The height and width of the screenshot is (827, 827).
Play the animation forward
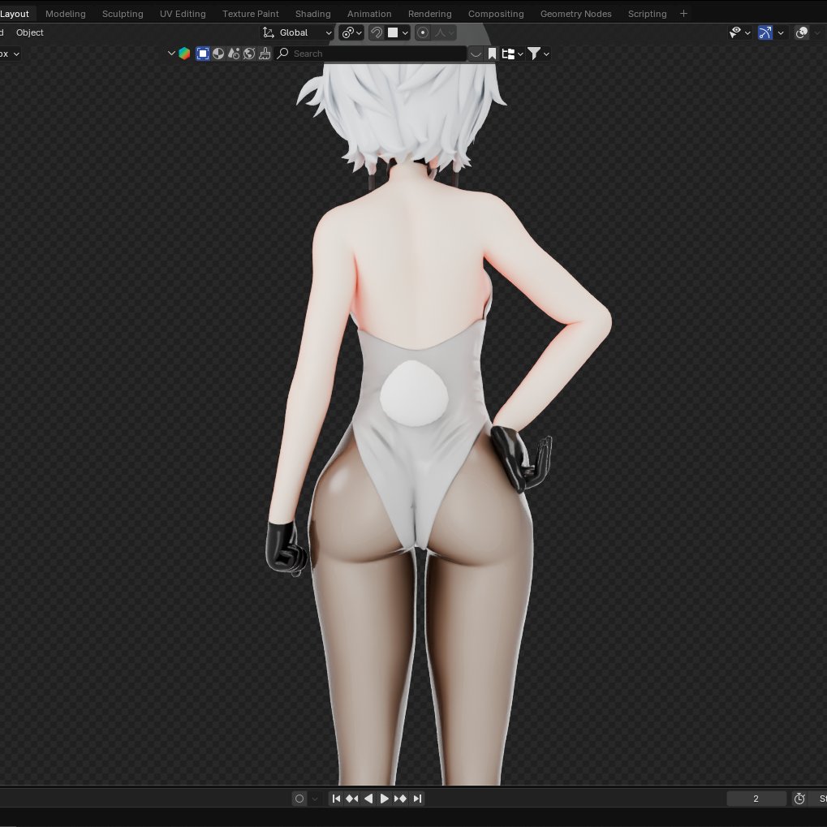click(384, 799)
